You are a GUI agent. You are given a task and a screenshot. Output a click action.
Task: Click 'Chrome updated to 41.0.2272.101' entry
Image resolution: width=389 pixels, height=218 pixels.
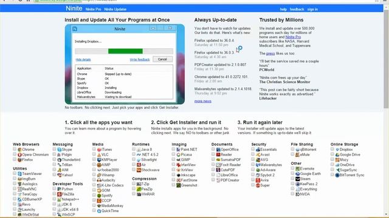[x=221, y=77]
